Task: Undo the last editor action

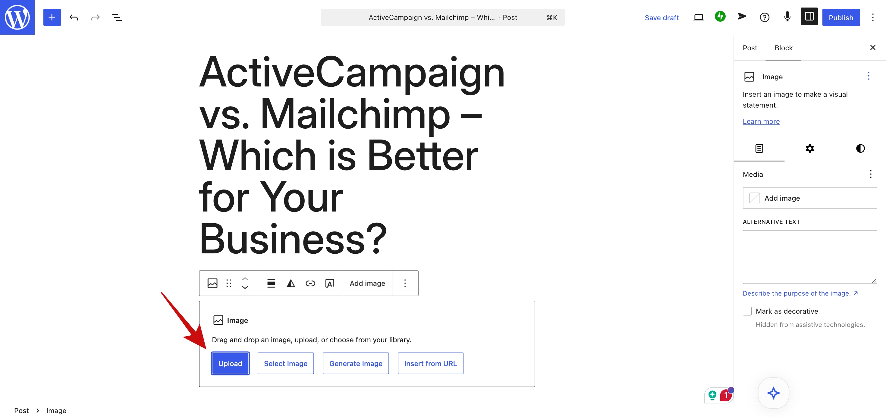Action: coord(74,17)
